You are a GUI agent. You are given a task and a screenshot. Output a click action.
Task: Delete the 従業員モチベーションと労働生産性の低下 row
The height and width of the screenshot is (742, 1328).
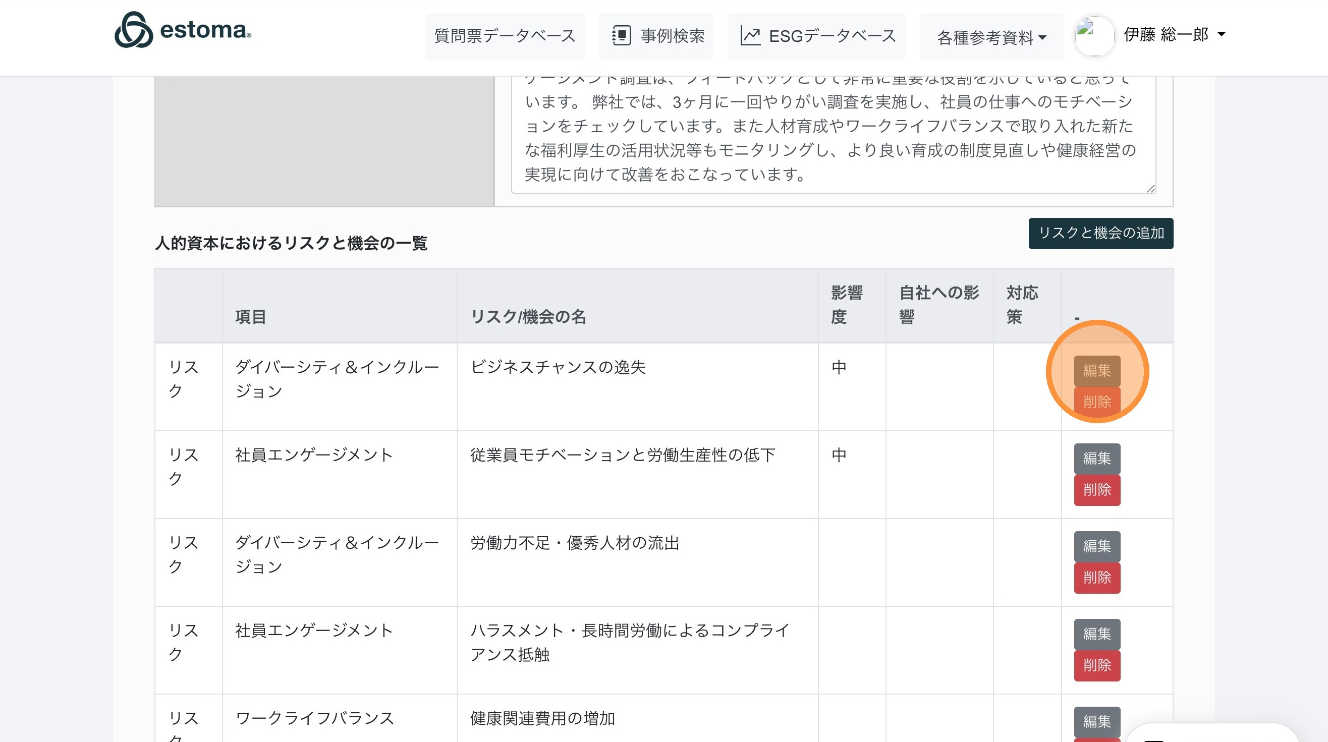coord(1096,489)
